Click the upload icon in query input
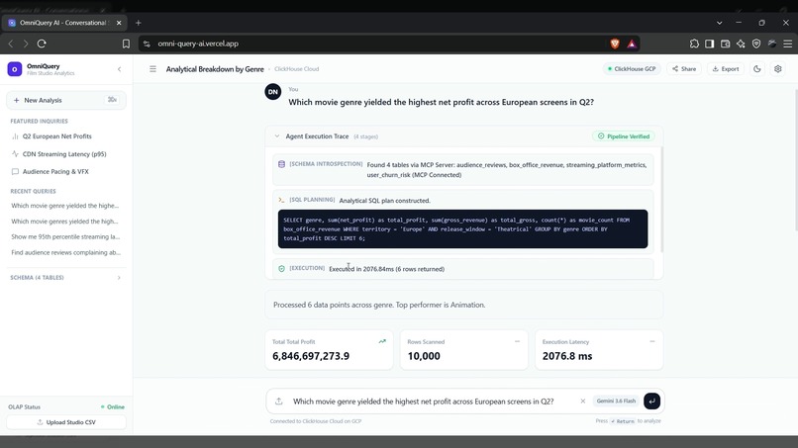This screenshot has height=448, width=798. (x=279, y=402)
